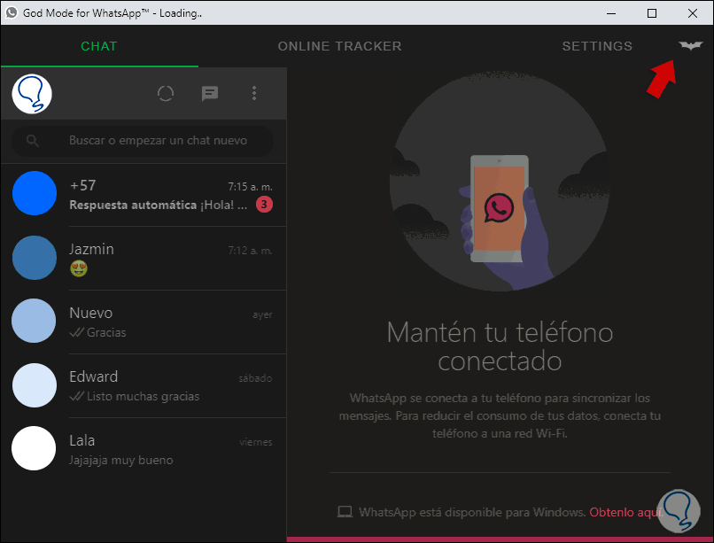Open the +57 chat conversation

(144, 194)
